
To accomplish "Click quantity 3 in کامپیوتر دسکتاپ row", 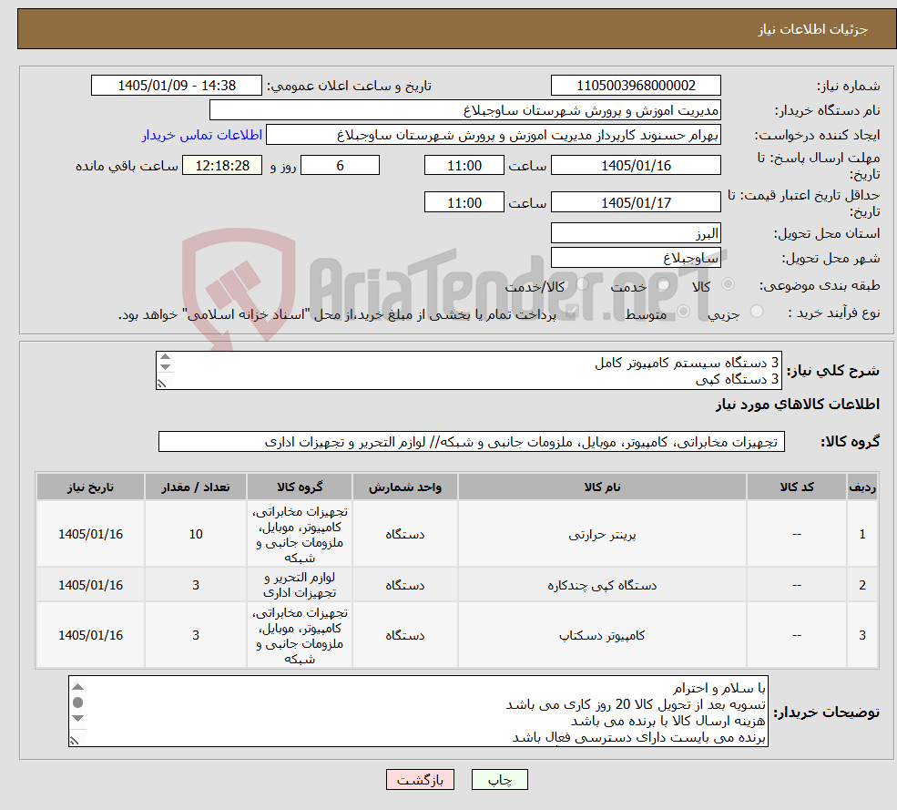I will [x=196, y=635].
